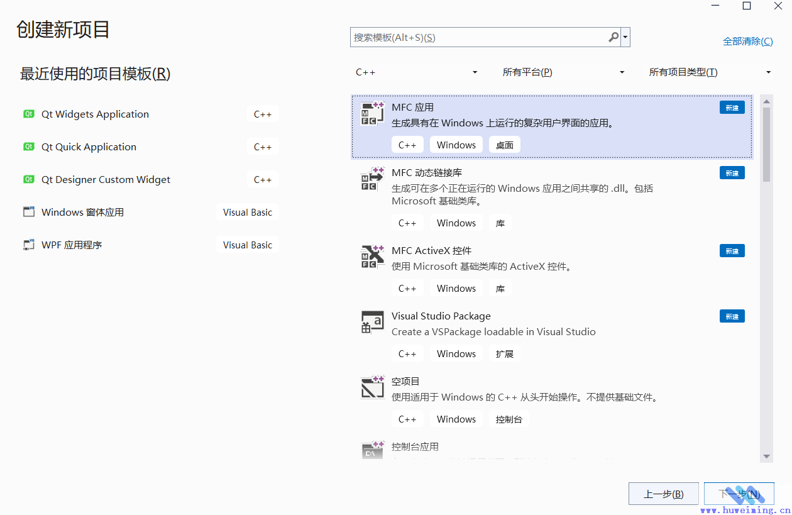Click the 桌面 tag under MFC 应用
Viewport: 792px width, 515px height.
[x=505, y=145]
